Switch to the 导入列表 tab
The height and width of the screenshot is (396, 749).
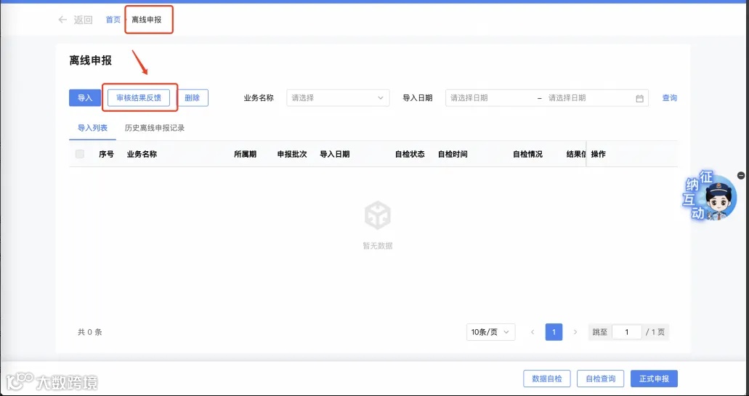coord(93,128)
